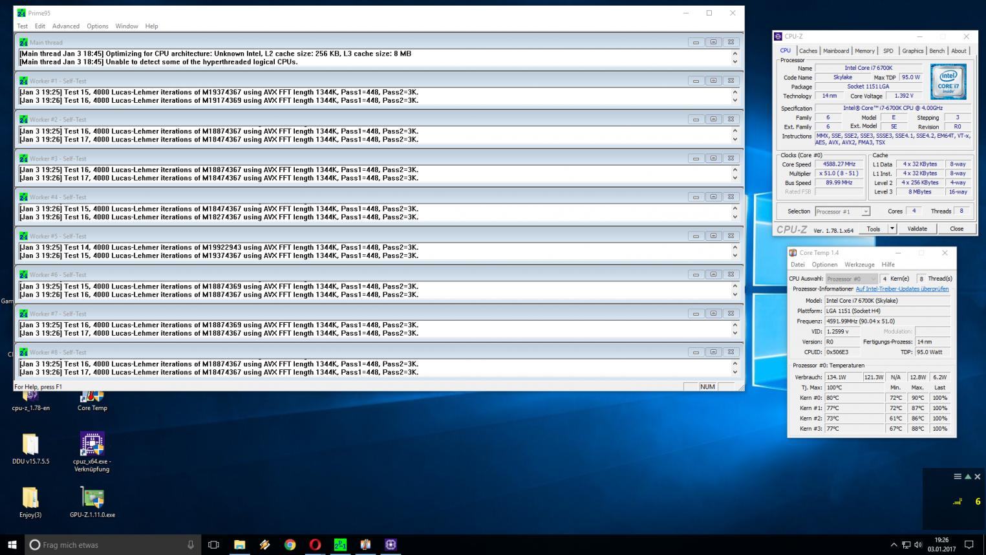Image resolution: width=986 pixels, height=555 pixels.
Task: Select the cpu-z_1.78-en desktop icon
Action: [x=30, y=398]
